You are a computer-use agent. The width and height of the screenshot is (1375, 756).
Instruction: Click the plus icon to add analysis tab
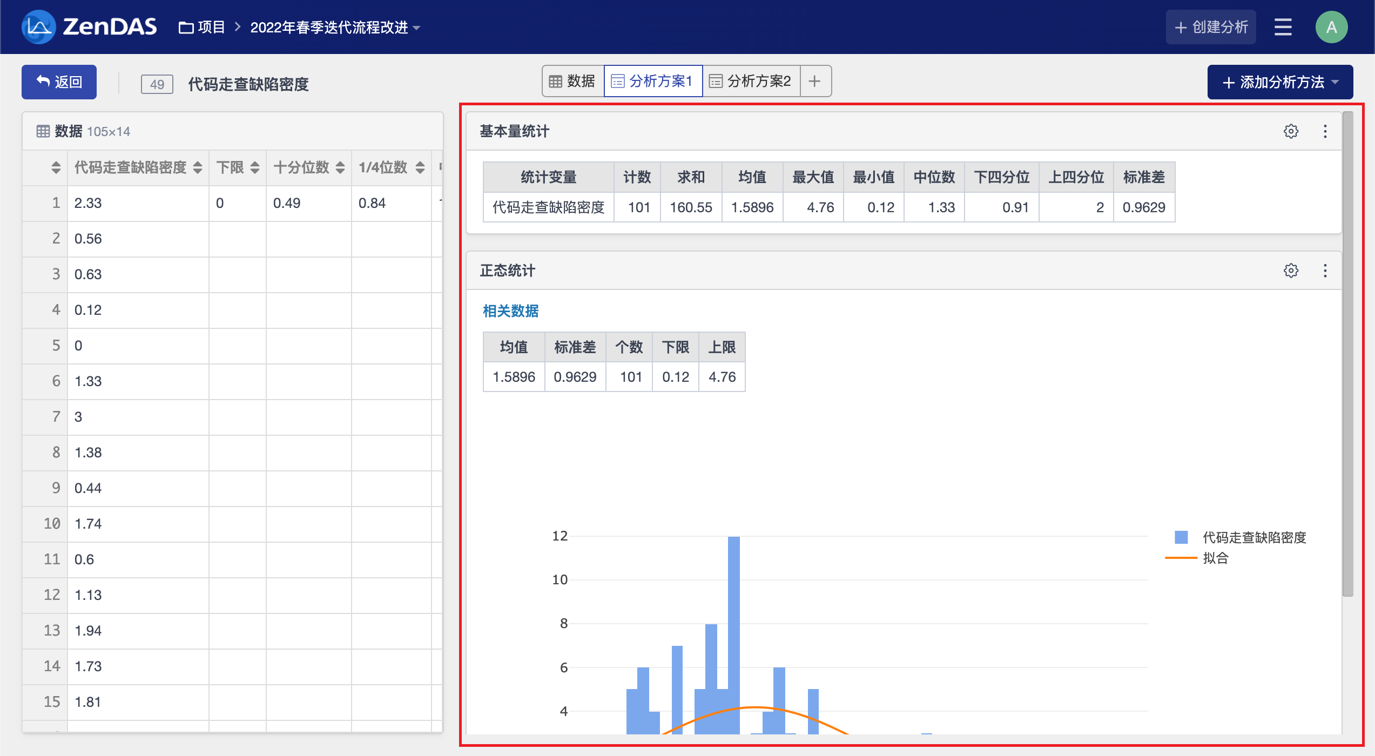click(x=815, y=81)
